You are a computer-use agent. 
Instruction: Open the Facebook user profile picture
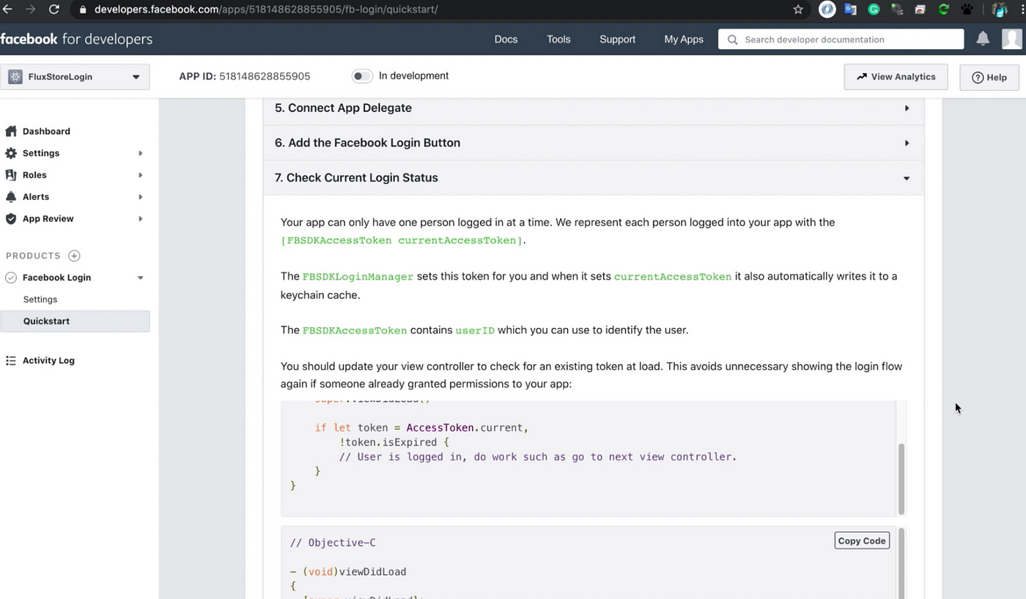point(1012,39)
